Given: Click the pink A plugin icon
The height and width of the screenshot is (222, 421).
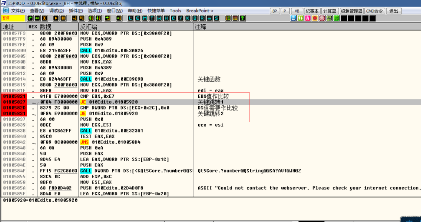Looking at the screenshot, I should pyautogui.click(x=308, y=18).
